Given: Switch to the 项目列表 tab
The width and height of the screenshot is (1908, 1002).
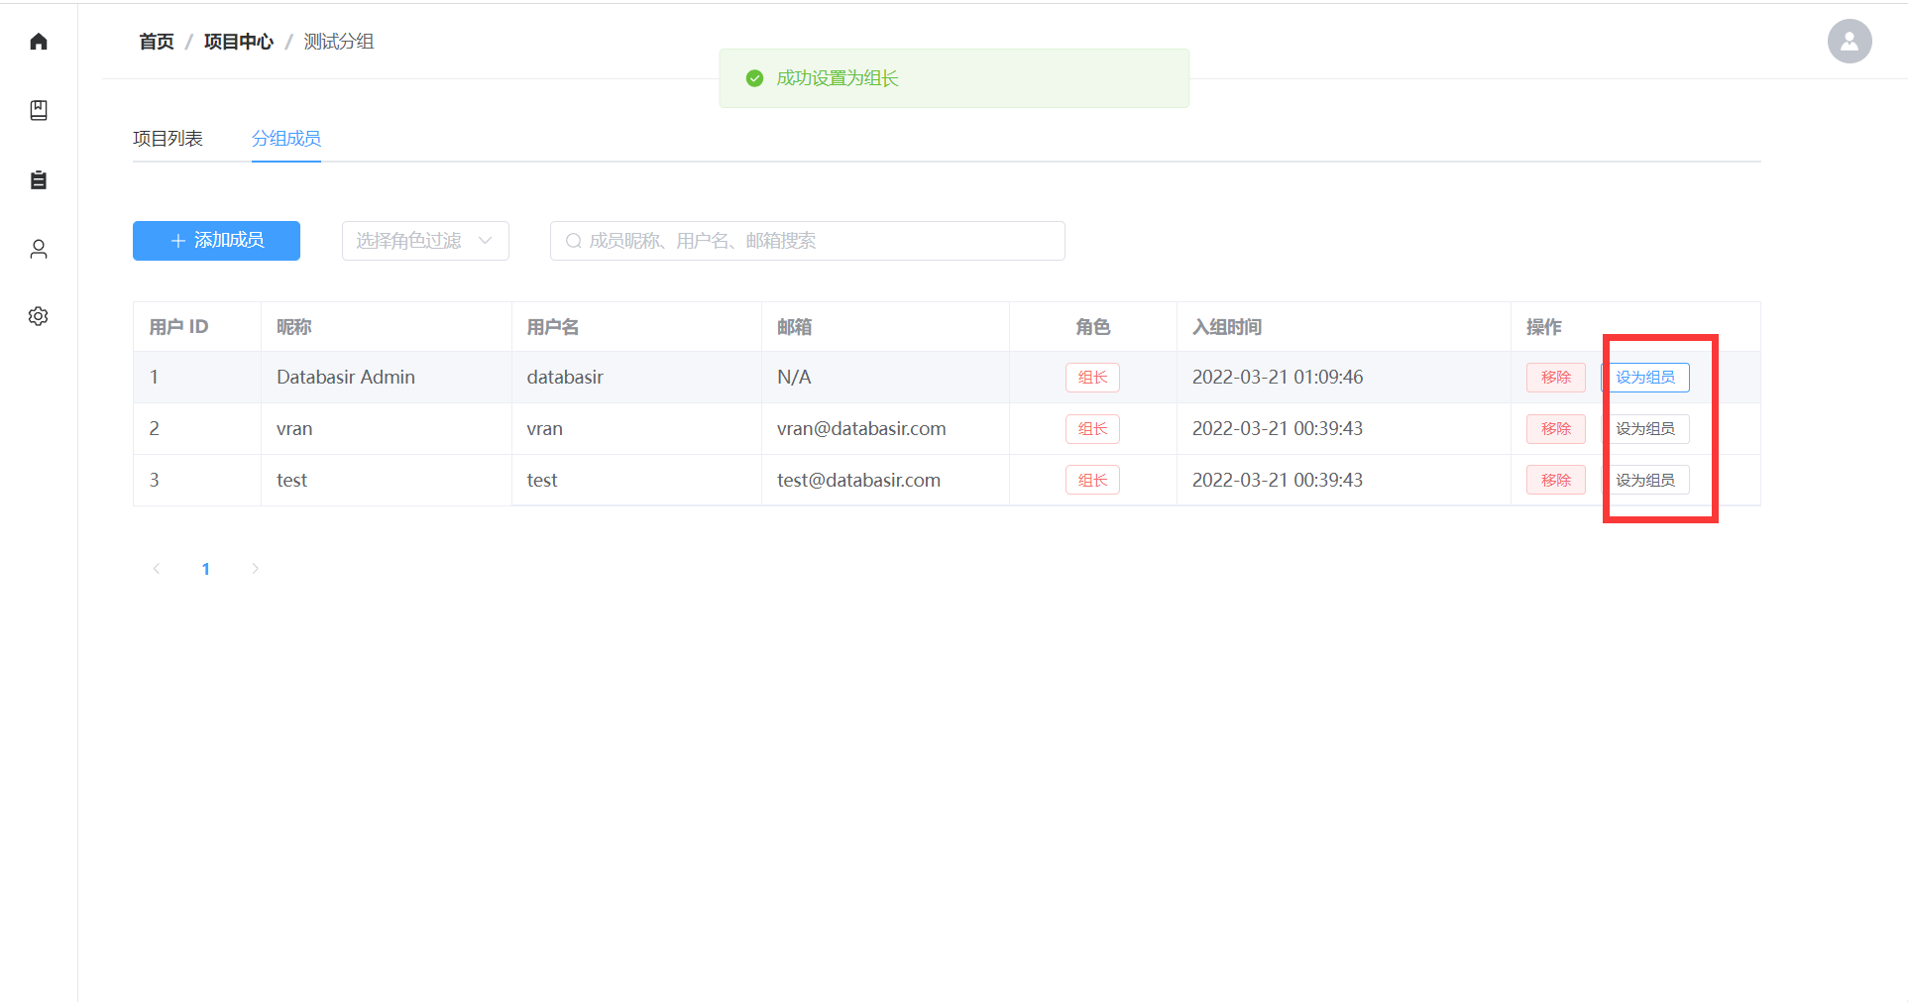Looking at the screenshot, I should (168, 139).
